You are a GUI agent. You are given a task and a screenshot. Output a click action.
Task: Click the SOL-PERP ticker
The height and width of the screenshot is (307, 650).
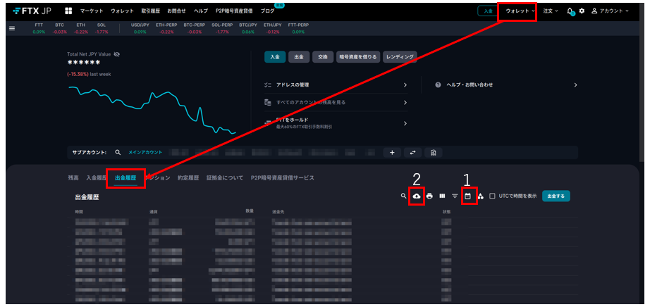point(222,28)
